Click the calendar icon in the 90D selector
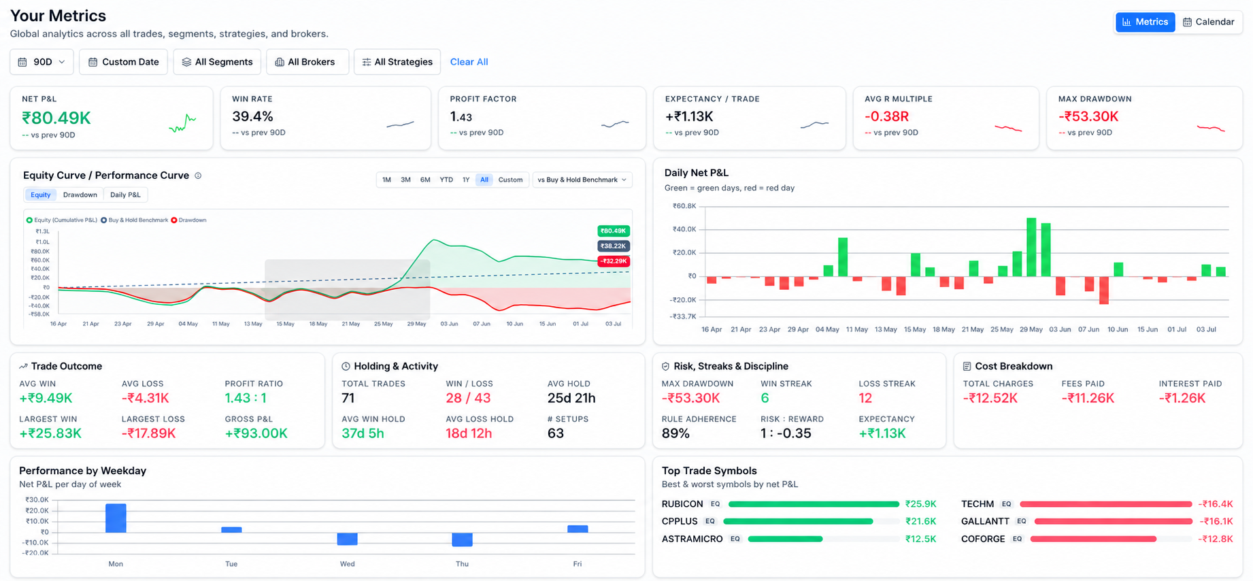Screen dimensions: 1253x581 click(22, 62)
